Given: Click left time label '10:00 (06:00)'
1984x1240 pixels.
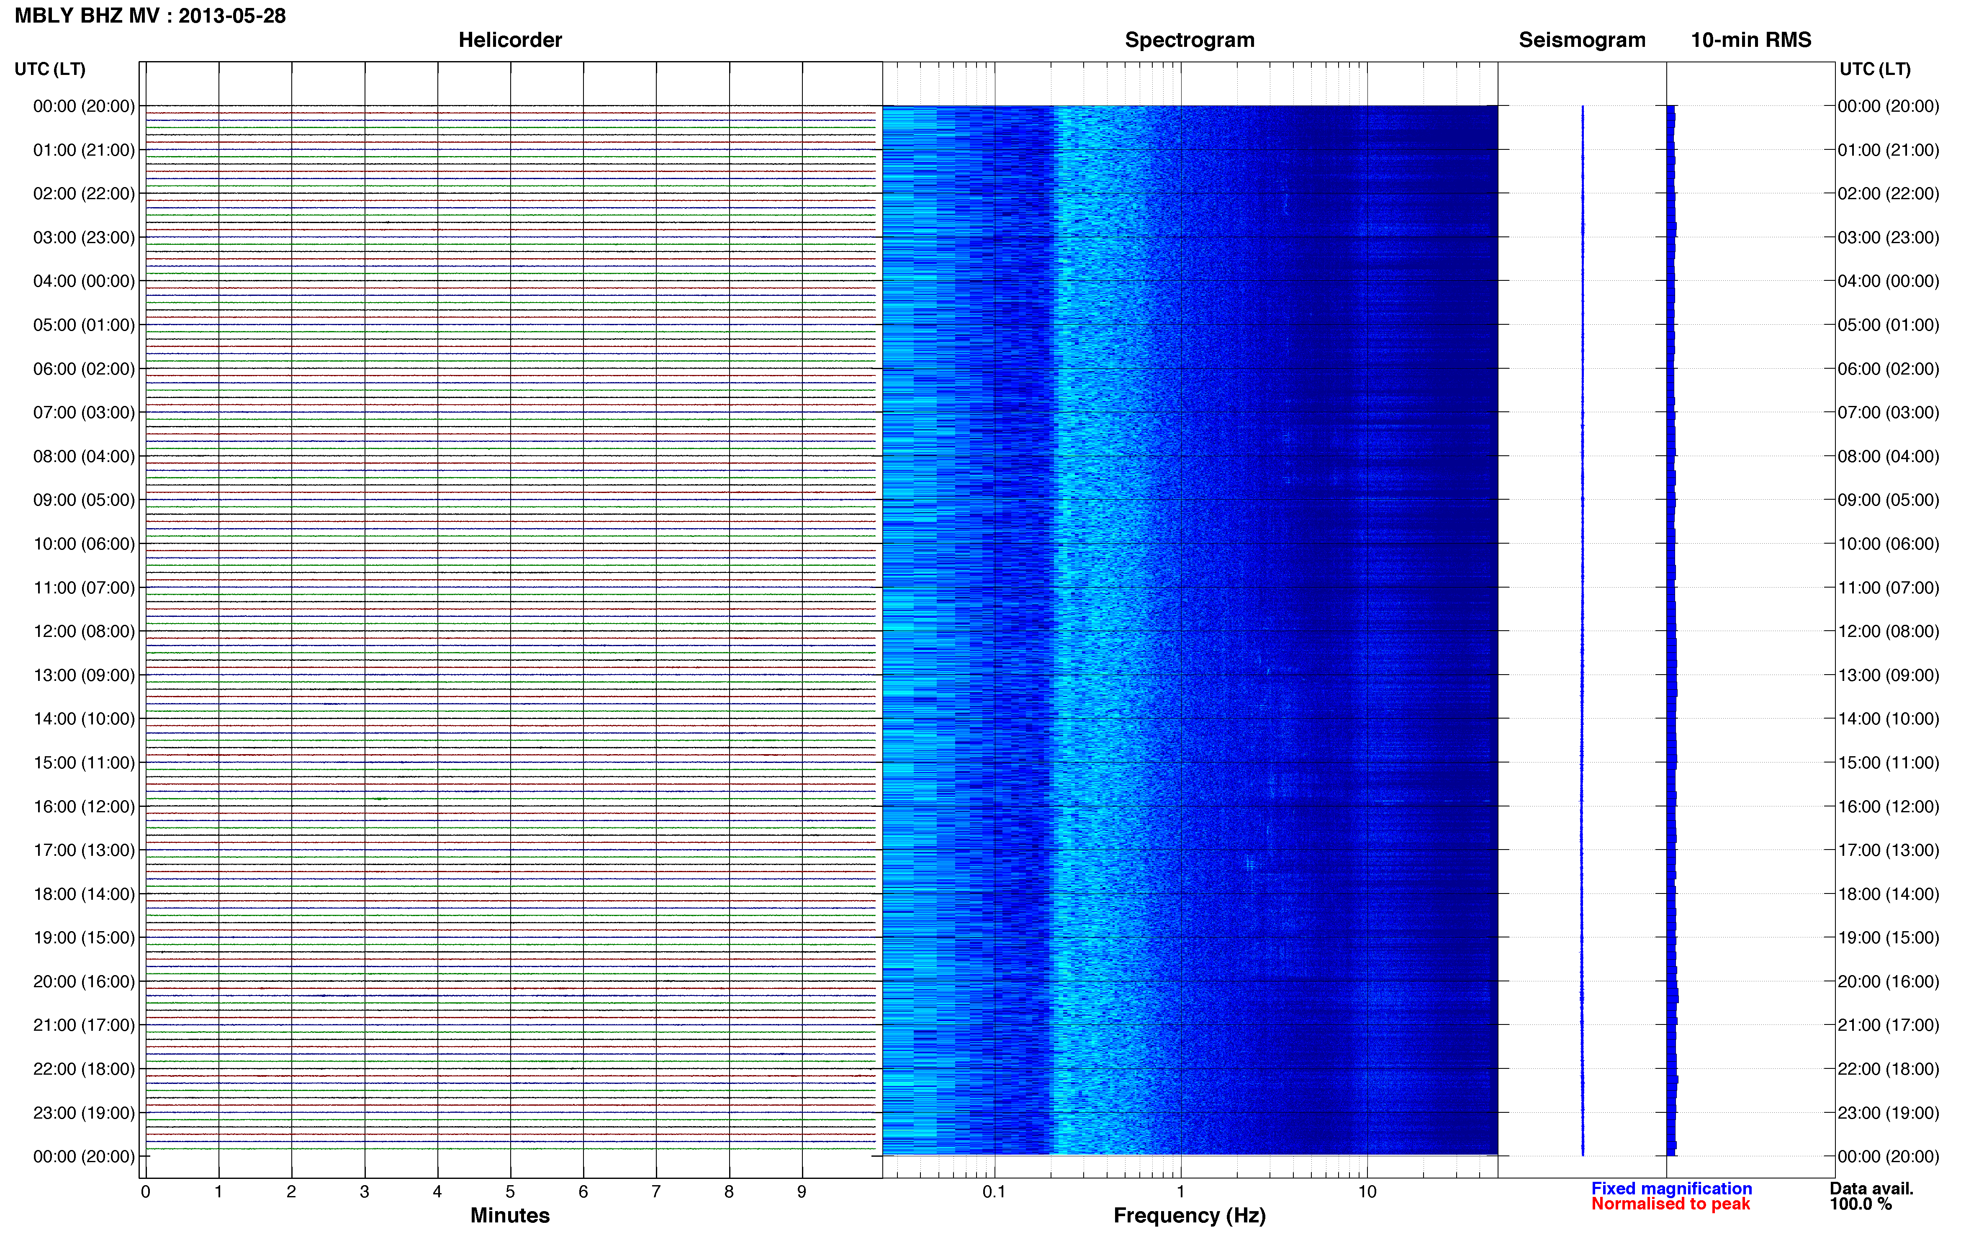Looking at the screenshot, I should click(84, 544).
